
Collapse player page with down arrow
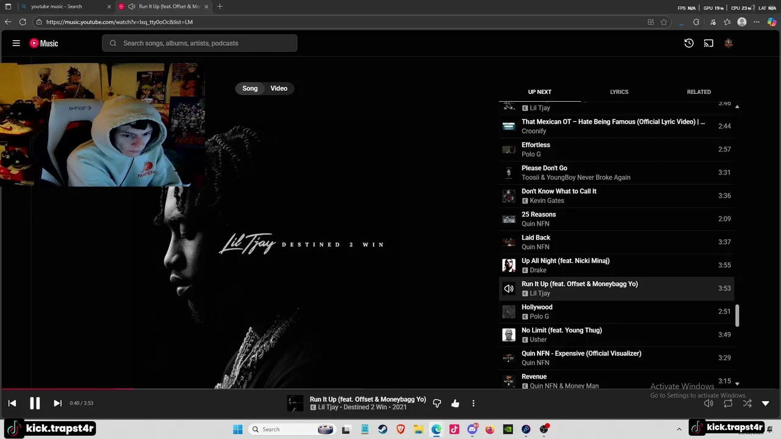point(766,403)
